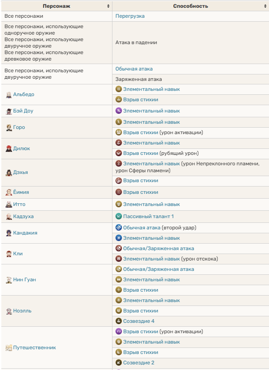Sort table by Персонаж column arrows

(108, 6)
